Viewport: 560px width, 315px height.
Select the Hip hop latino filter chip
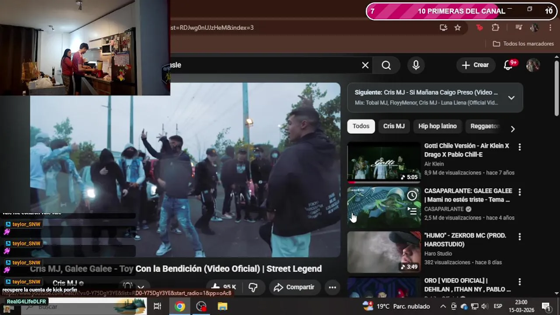pos(437,126)
